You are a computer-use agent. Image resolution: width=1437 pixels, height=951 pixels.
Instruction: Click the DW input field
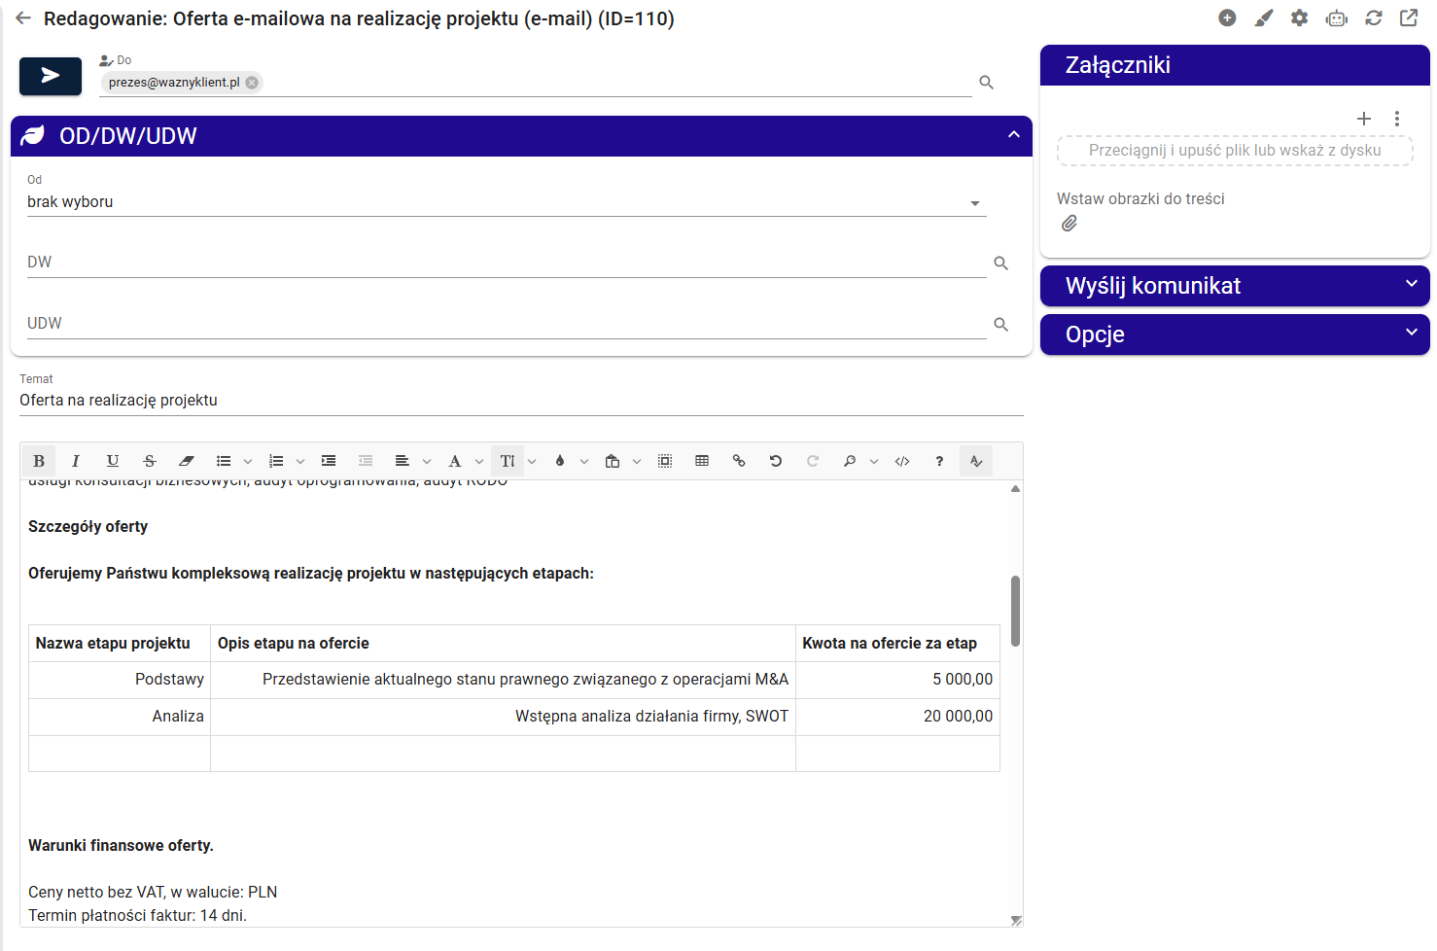506,263
